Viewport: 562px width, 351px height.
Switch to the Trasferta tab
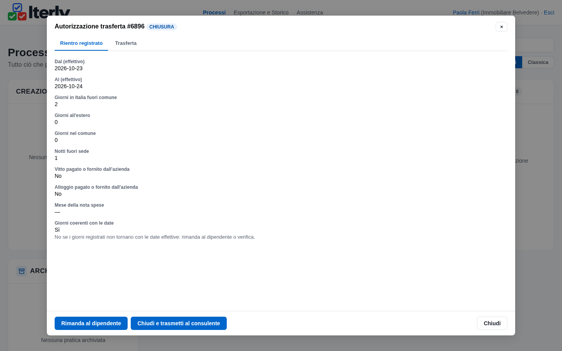(x=126, y=43)
